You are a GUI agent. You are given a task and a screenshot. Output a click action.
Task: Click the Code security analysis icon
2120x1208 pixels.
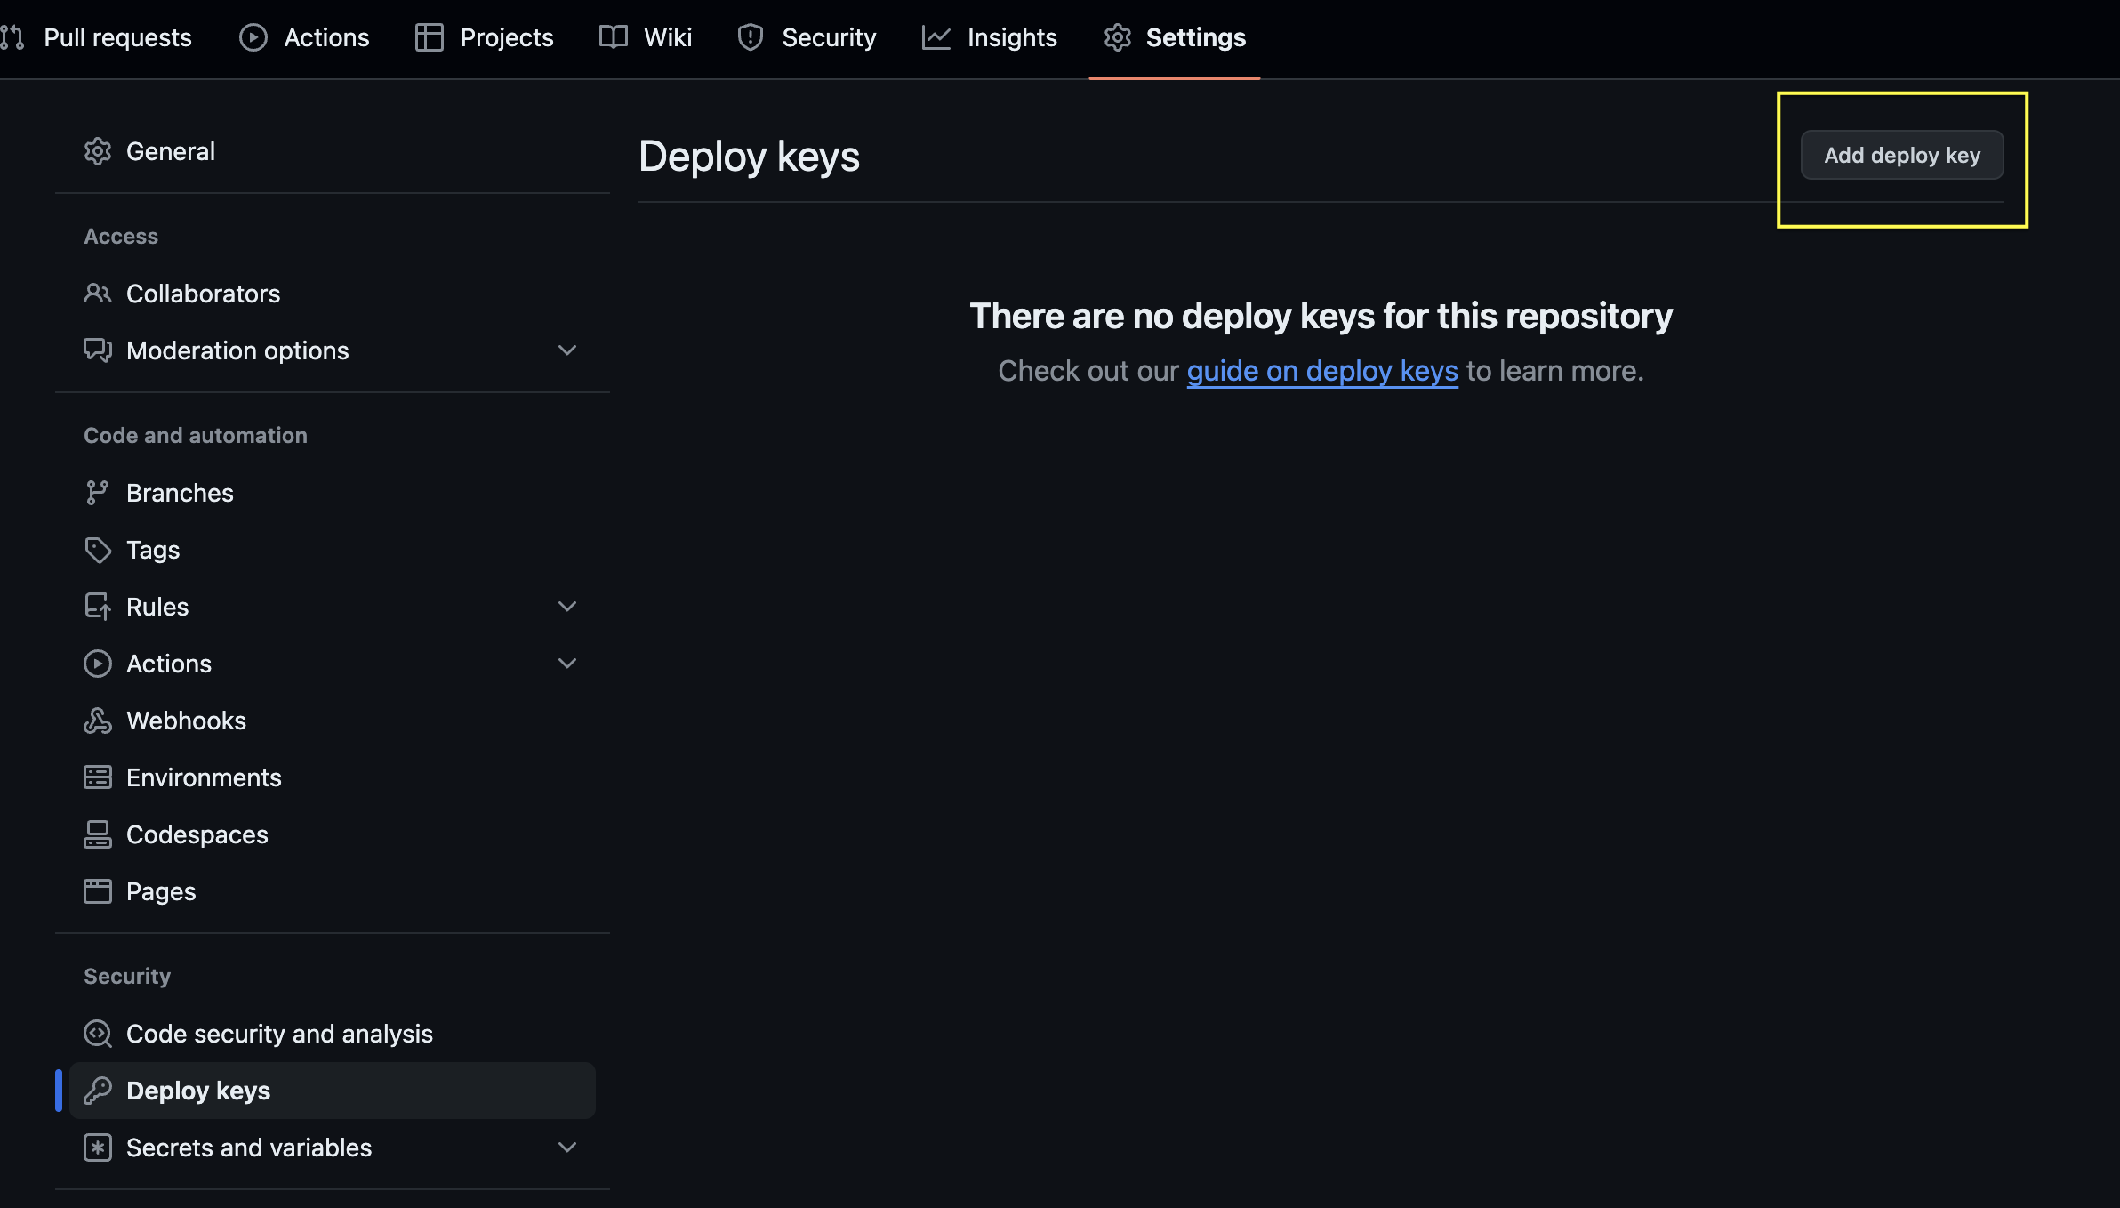(97, 1034)
